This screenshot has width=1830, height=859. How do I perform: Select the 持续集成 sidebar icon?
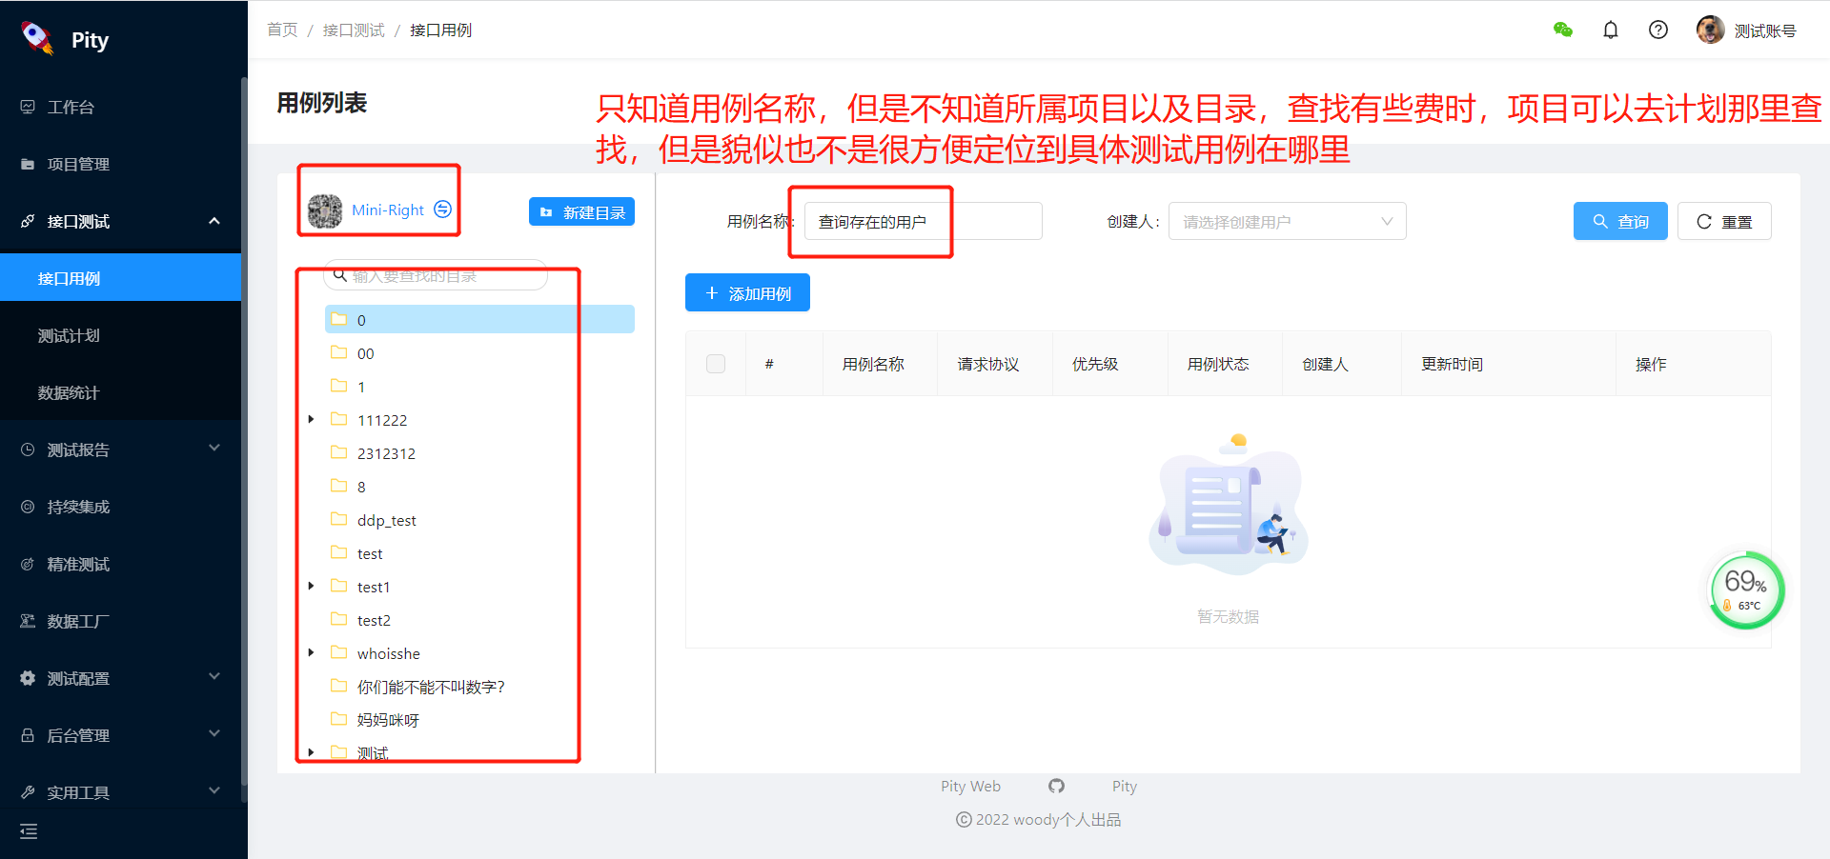click(x=27, y=507)
